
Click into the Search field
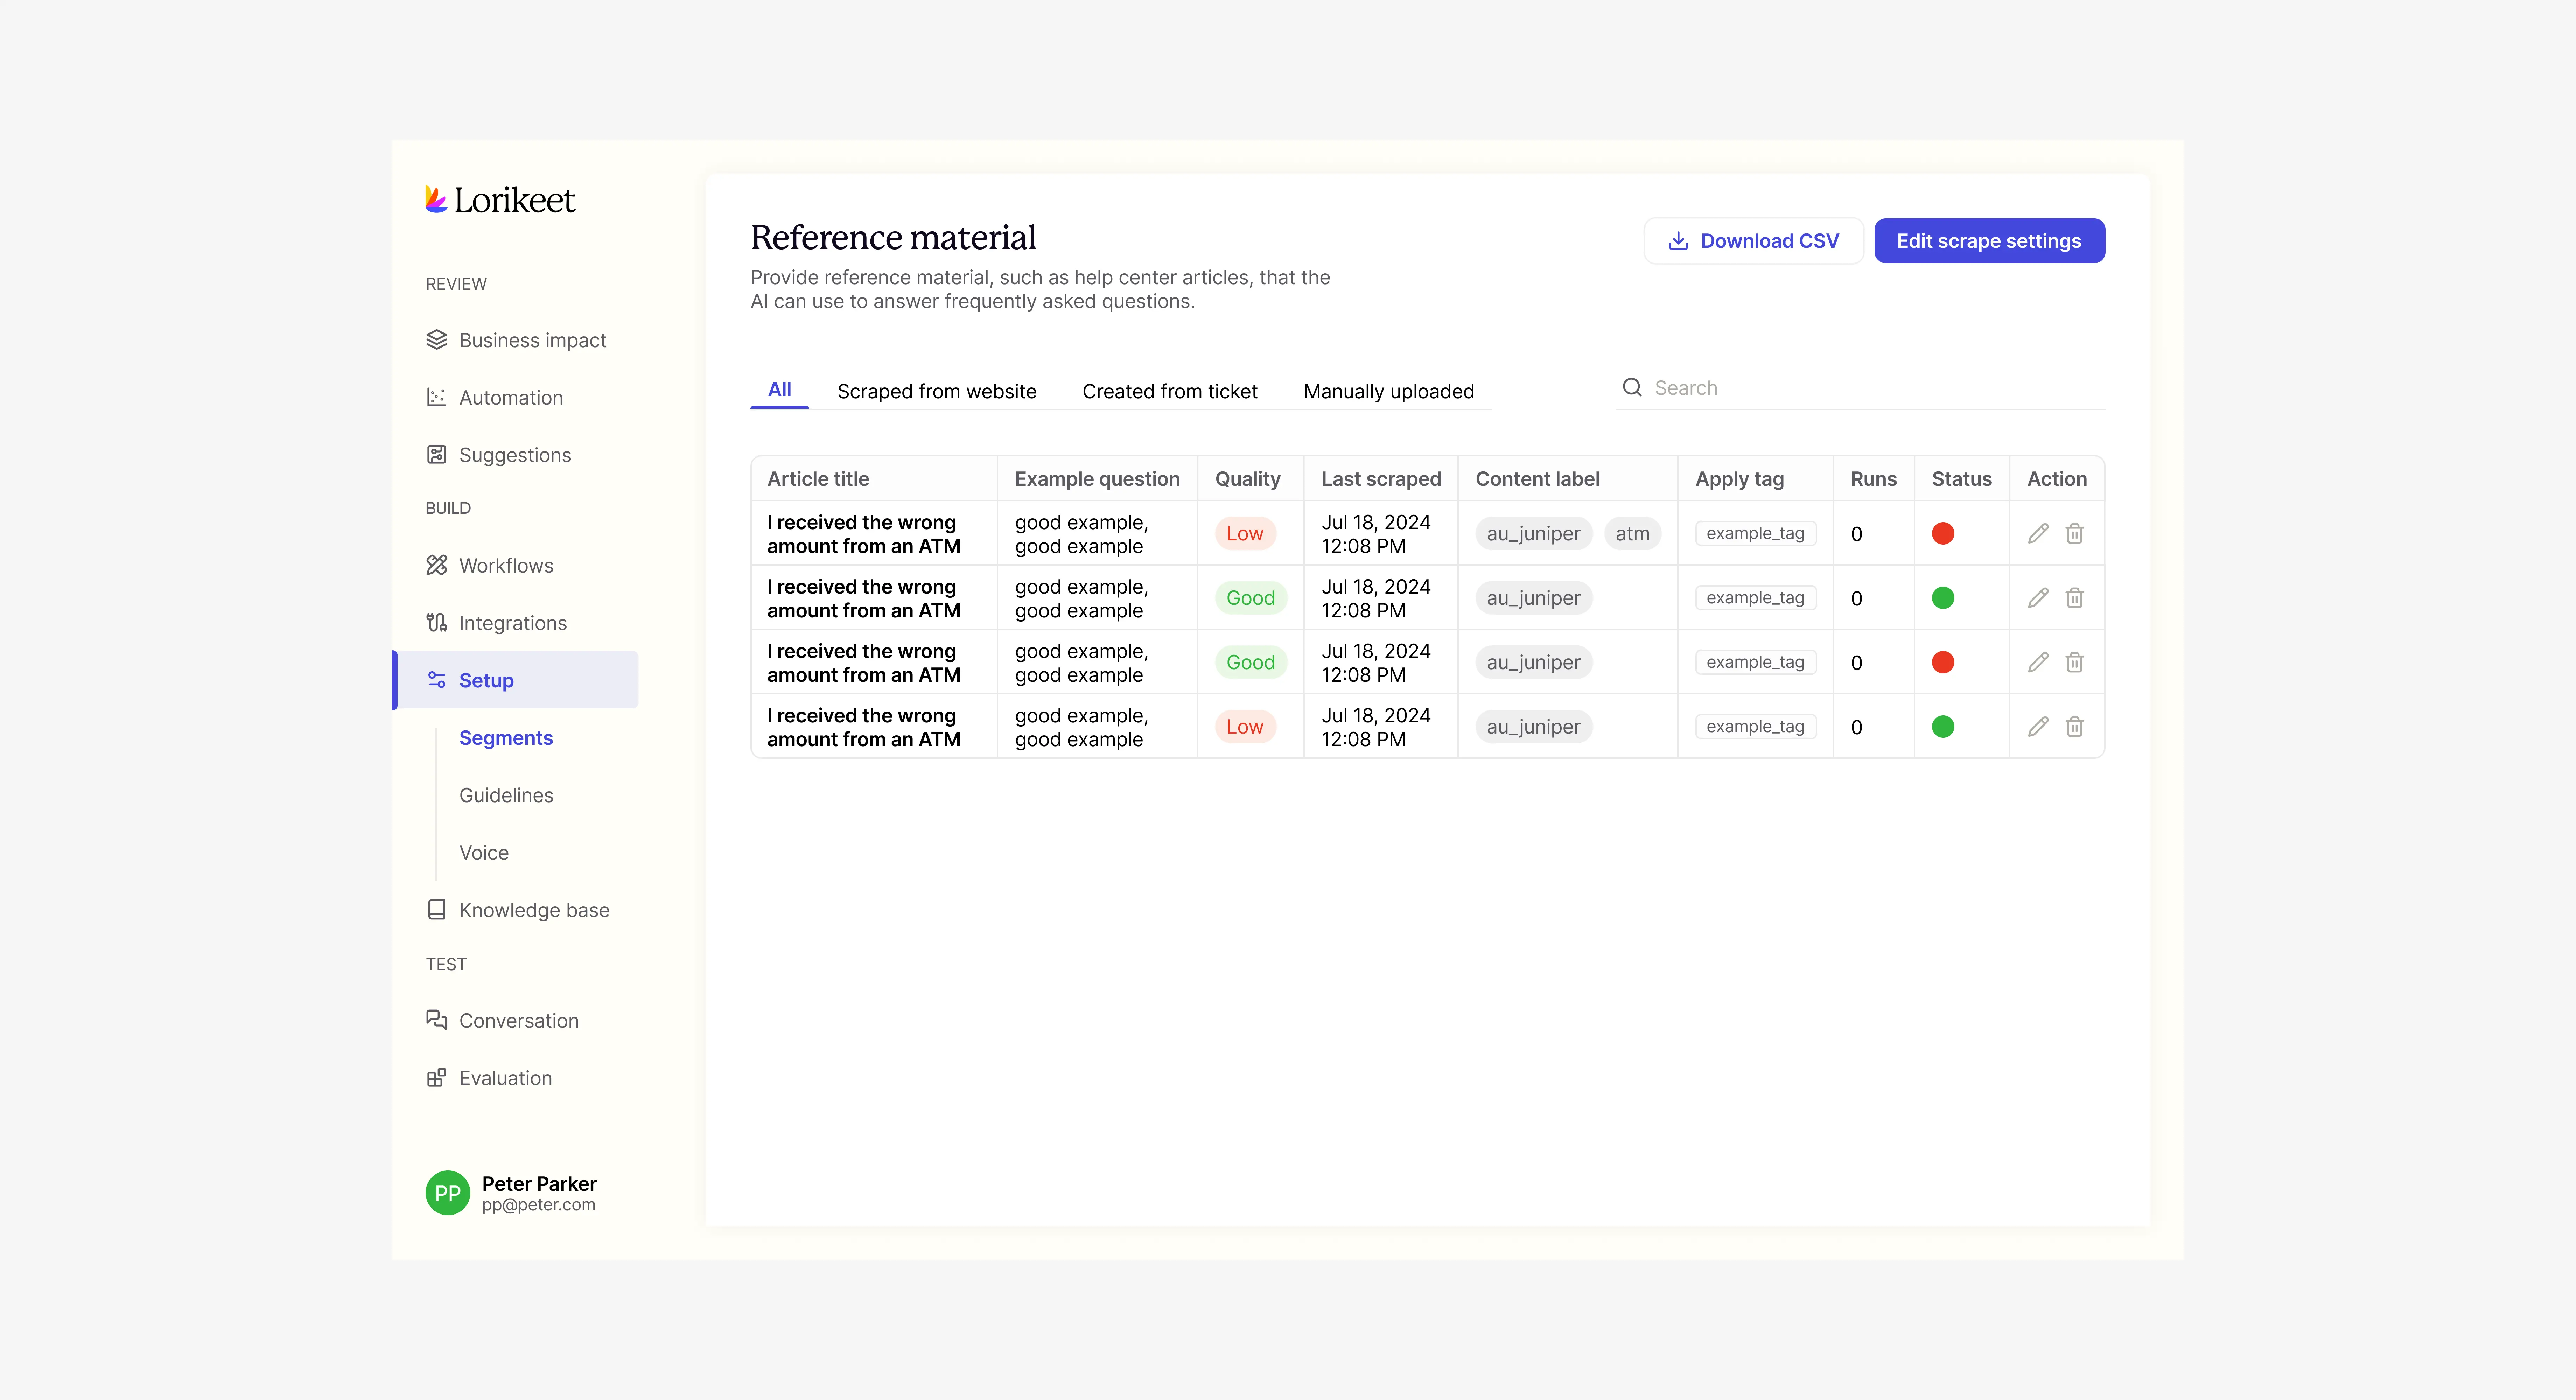point(1870,388)
